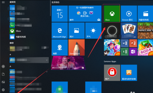
Task: Open the 天气 weather tile
Action: click(93, 30)
